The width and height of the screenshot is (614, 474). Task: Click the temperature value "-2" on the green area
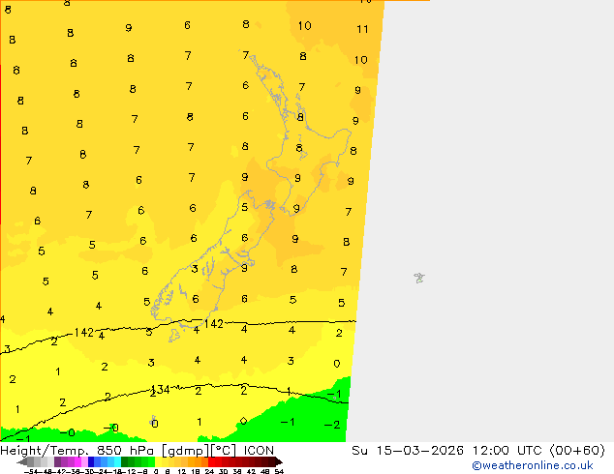pyautogui.click(x=332, y=425)
